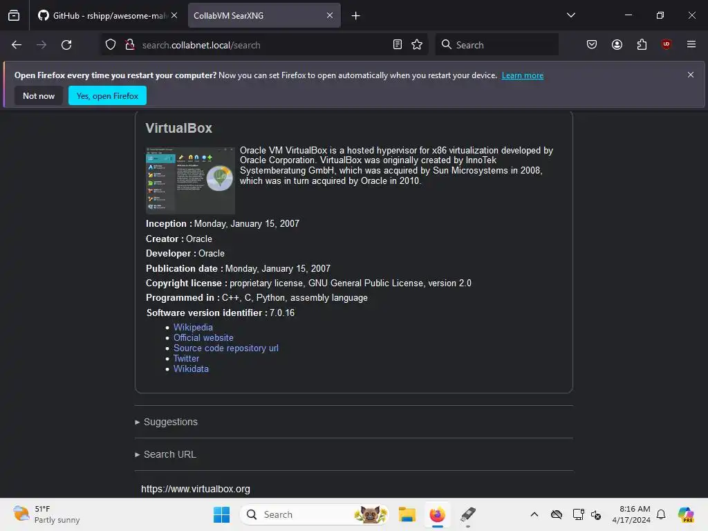Screen dimensions: 708x531
Task: Go back to the previous page
Action: [x=17, y=45]
